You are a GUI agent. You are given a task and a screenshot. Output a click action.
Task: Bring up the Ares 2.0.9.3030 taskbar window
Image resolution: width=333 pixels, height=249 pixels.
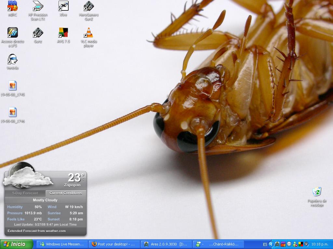[166, 244]
